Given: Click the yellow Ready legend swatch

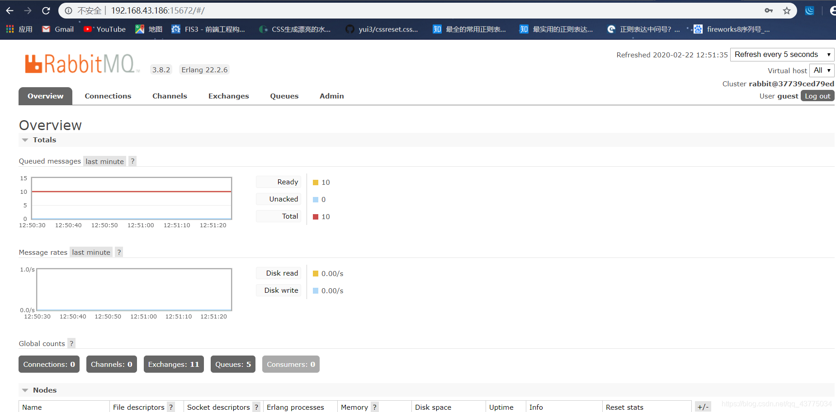Looking at the screenshot, I should point(316,183).
